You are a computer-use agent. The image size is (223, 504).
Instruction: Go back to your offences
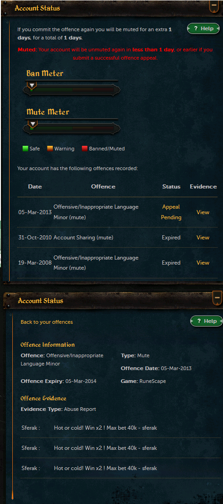click(x=47, y=322)
